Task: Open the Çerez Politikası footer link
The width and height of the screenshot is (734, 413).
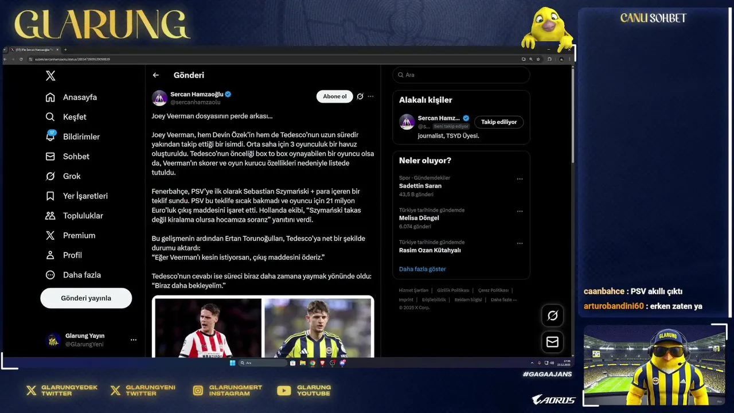Action: [x=493, y=290]
